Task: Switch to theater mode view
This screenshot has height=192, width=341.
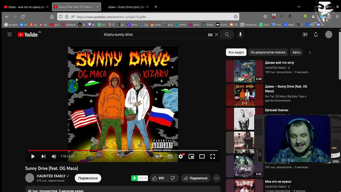Action: point(202,157)
